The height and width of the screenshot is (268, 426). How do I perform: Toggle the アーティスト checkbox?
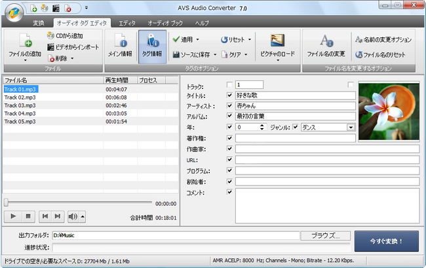click(x=229, y=105)
